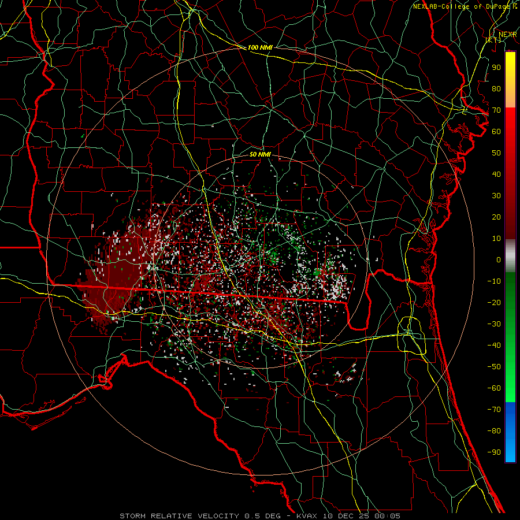Viewport: 520px width, 520px height.
Task: Click the positive 40 knot scale label
Action: click(x=496, y=174)
